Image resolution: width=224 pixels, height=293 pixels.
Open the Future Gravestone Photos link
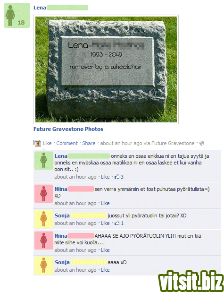pos(68,129)
